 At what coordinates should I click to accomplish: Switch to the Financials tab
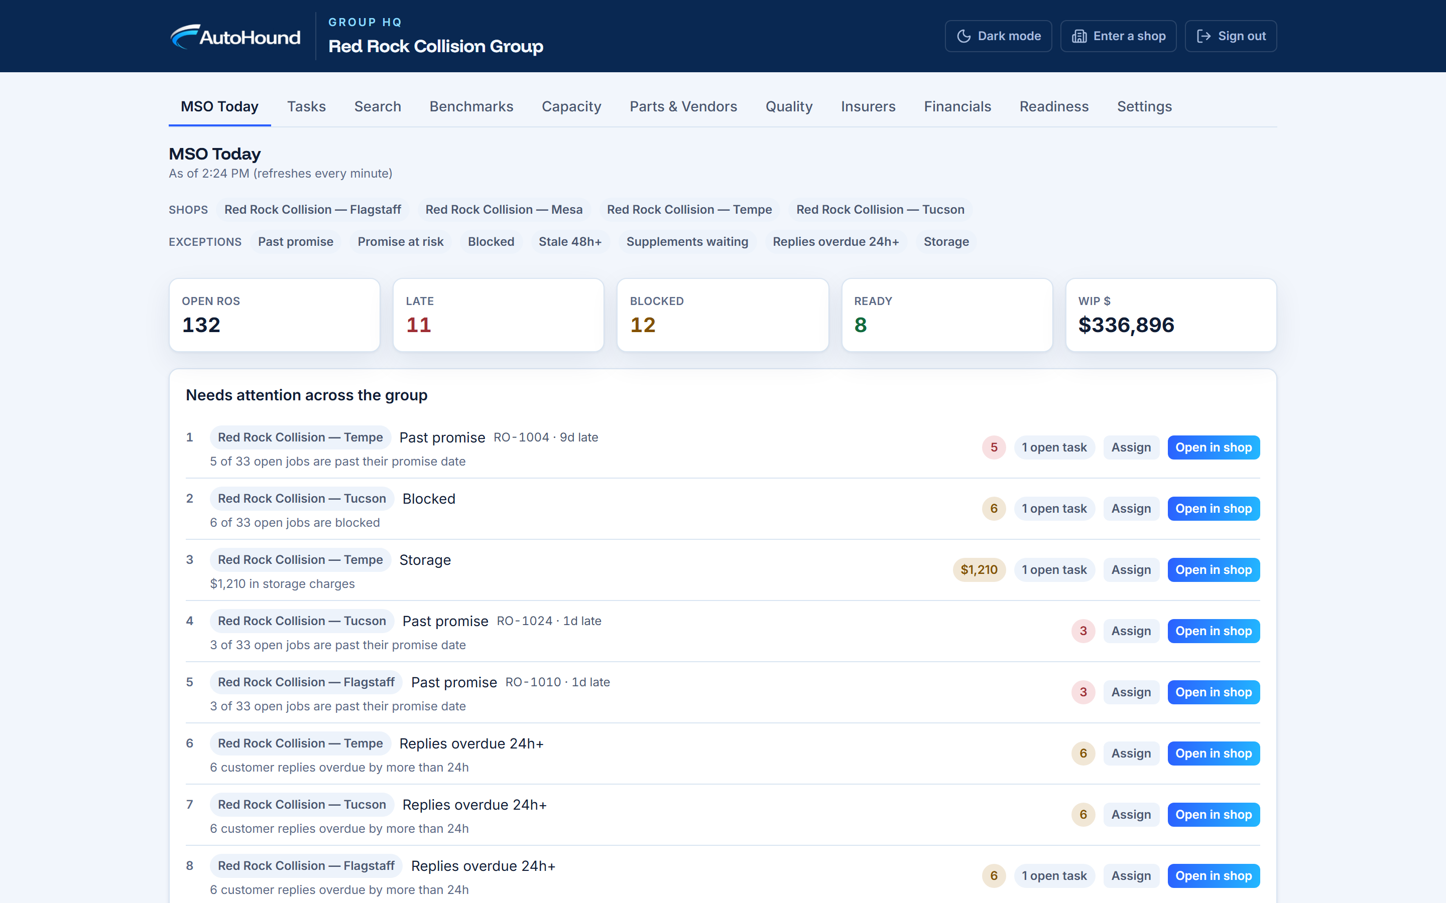[957, 106]
